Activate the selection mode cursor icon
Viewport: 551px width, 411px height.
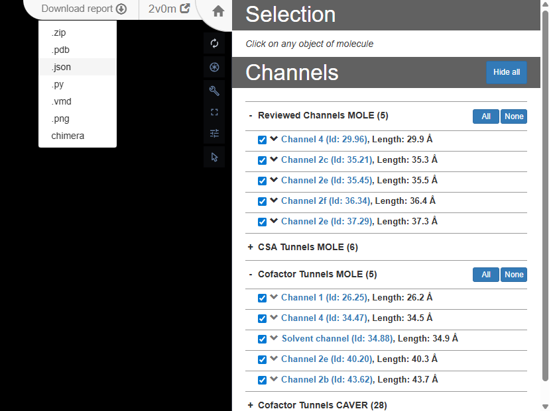[214, 157]
